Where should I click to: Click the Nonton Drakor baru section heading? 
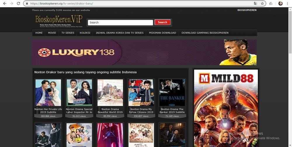[x=85, y=72]
